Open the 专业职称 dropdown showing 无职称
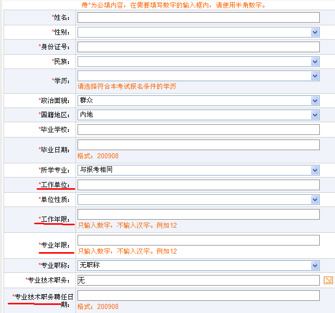The height and width of the screenshot is (313, 335). (199, 266)
